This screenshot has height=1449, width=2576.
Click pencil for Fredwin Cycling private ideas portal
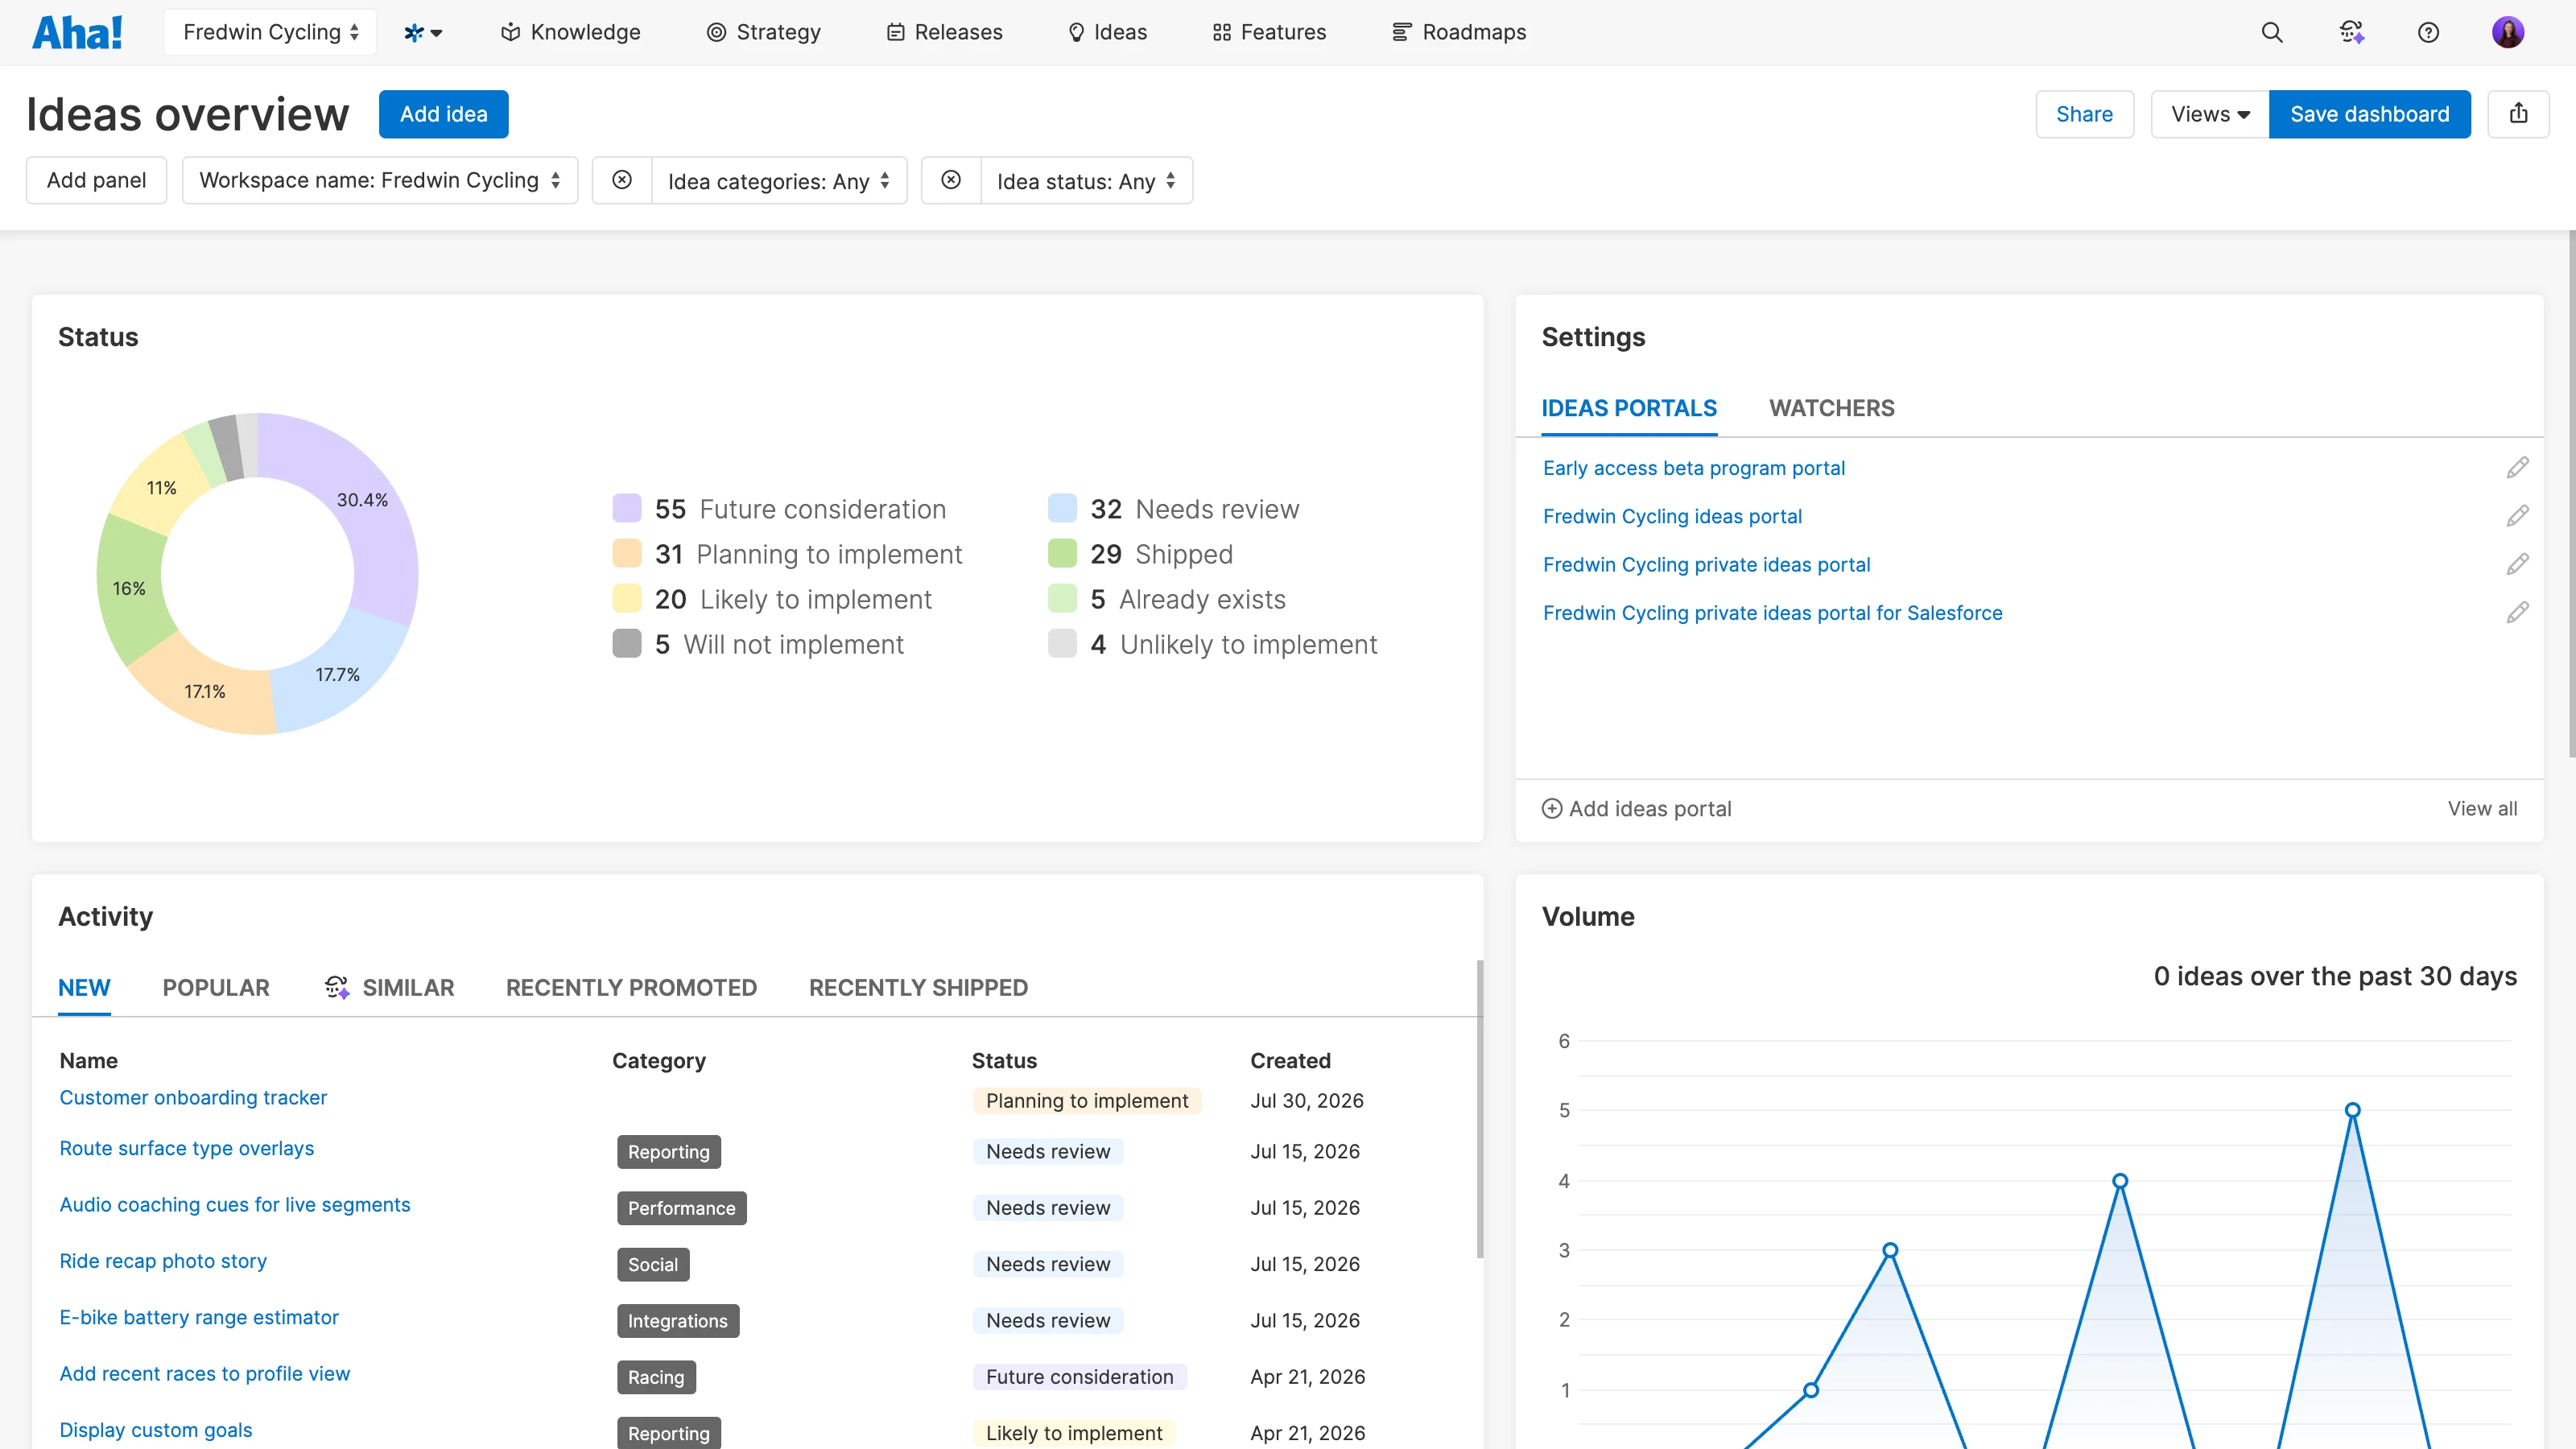2517,564
